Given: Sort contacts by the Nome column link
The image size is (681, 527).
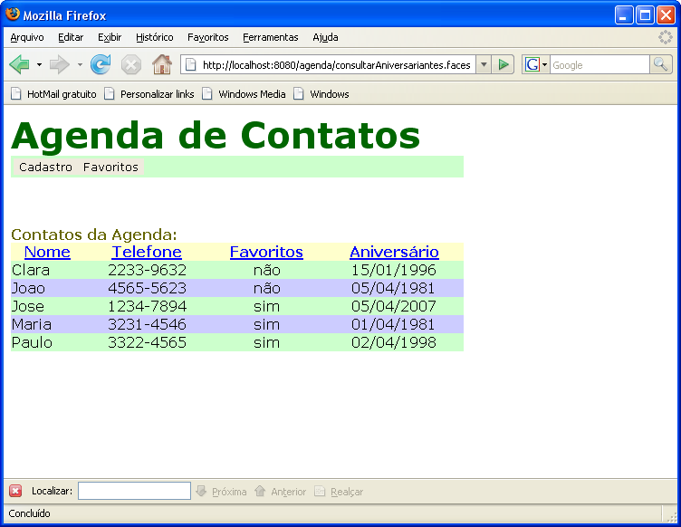Looking at the screenshot, I should pos(47,252).
